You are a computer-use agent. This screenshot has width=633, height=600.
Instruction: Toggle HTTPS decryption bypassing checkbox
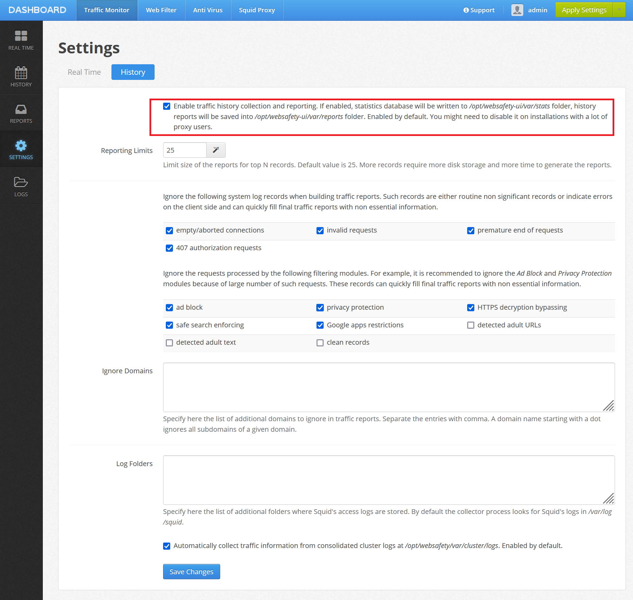click(471, 308)
